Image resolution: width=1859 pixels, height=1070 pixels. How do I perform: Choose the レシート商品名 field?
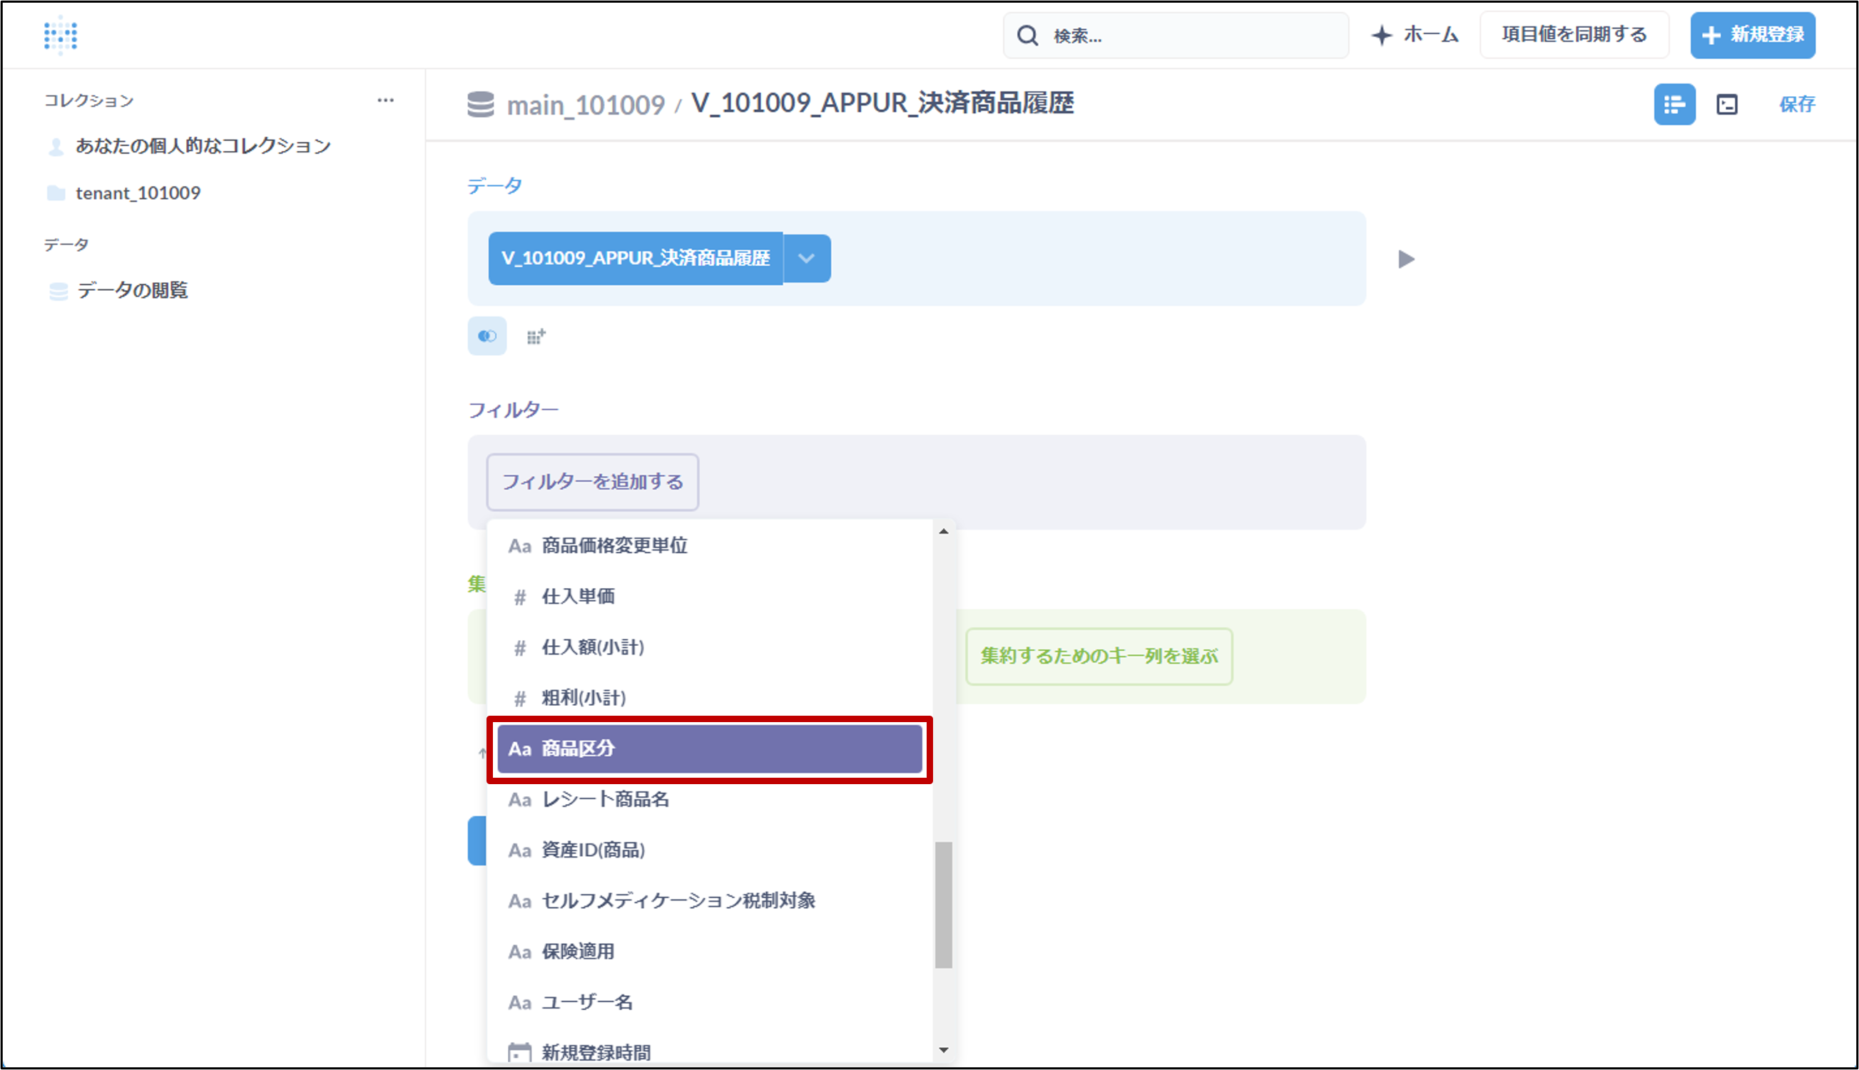point(606,799)
